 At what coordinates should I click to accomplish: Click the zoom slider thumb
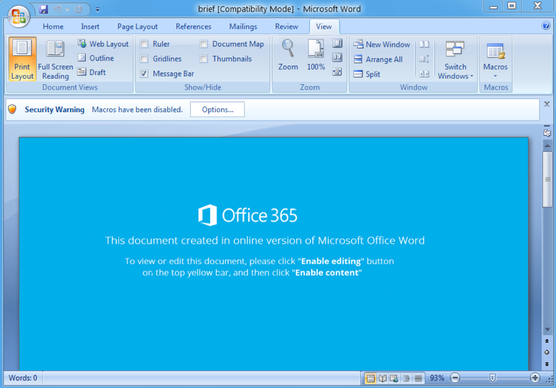[492, 378]
